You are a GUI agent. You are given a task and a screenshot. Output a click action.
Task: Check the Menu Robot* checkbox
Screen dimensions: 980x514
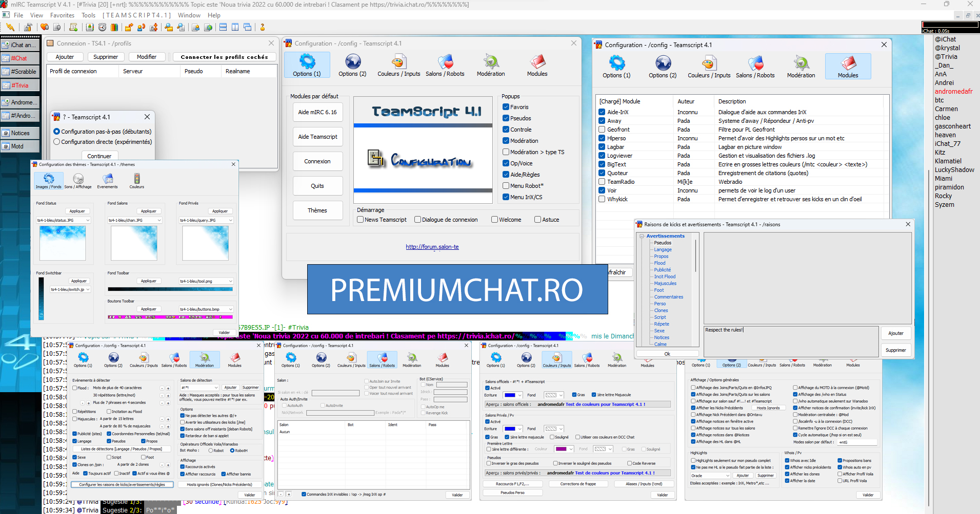(506, 186)
